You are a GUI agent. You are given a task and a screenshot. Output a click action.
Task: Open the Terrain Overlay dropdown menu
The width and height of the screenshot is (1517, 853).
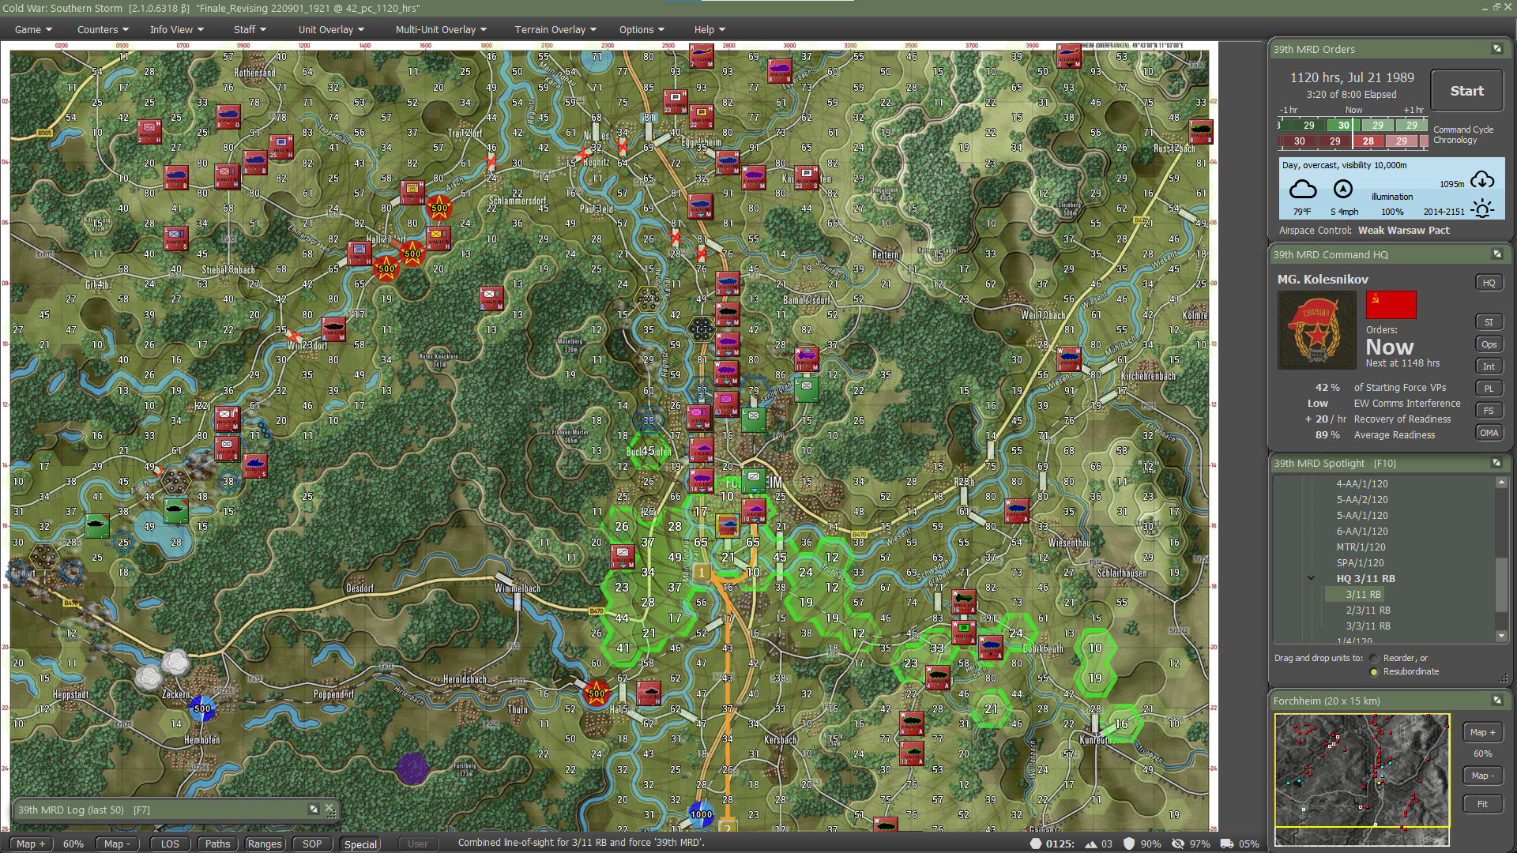[x=553, y=29]
